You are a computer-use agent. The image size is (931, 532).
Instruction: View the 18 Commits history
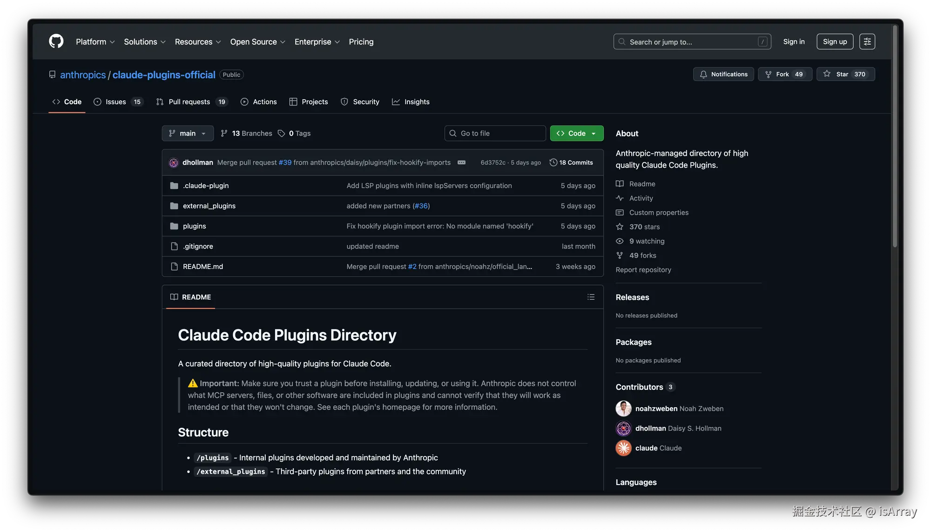pos(571,162)
